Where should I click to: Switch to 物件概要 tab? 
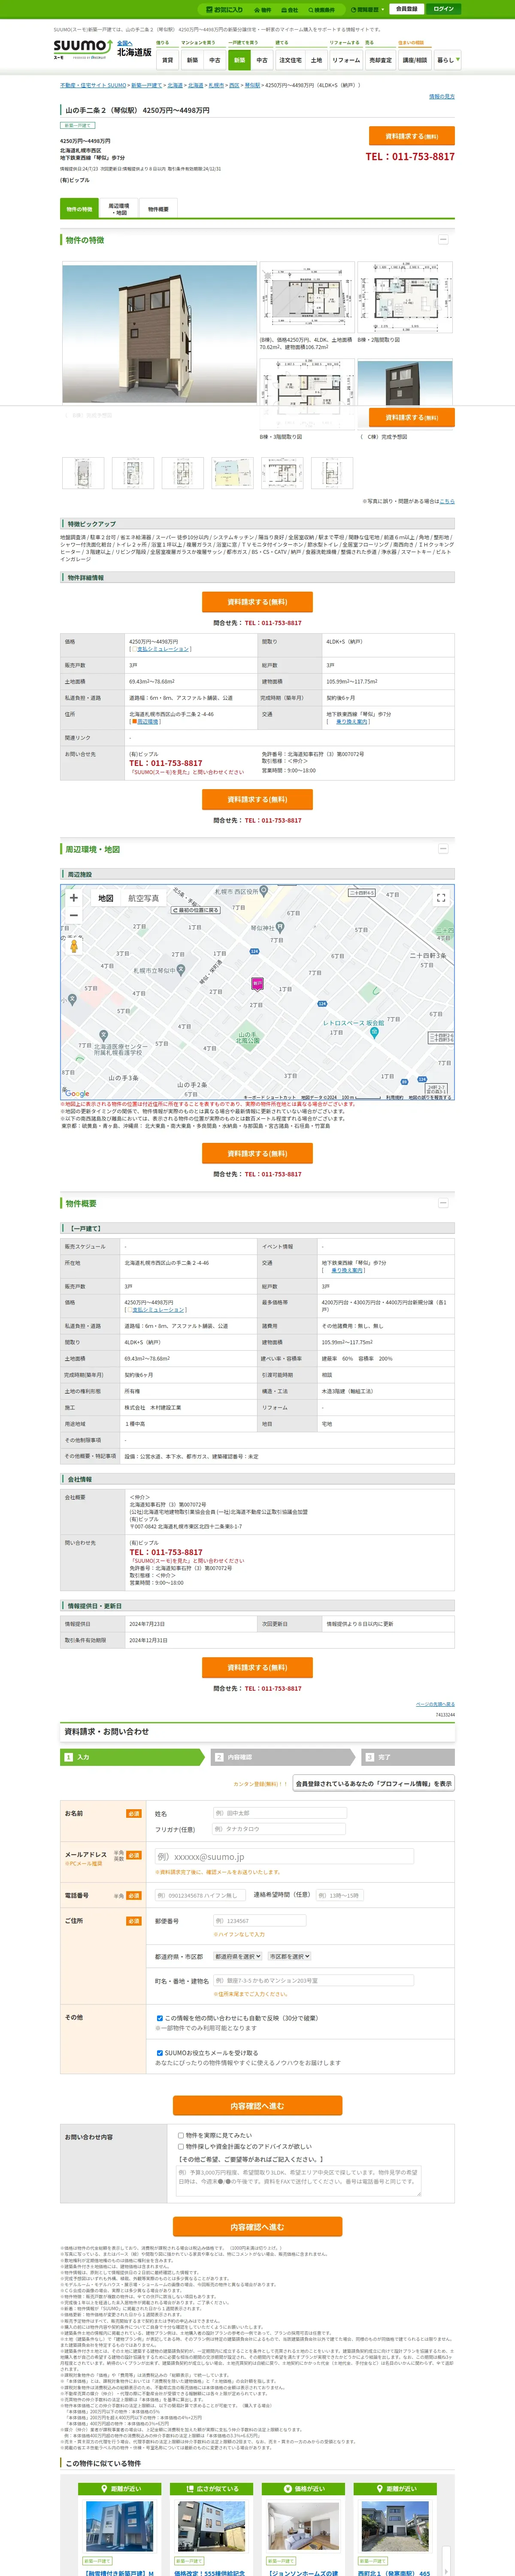tap(158, 209)
